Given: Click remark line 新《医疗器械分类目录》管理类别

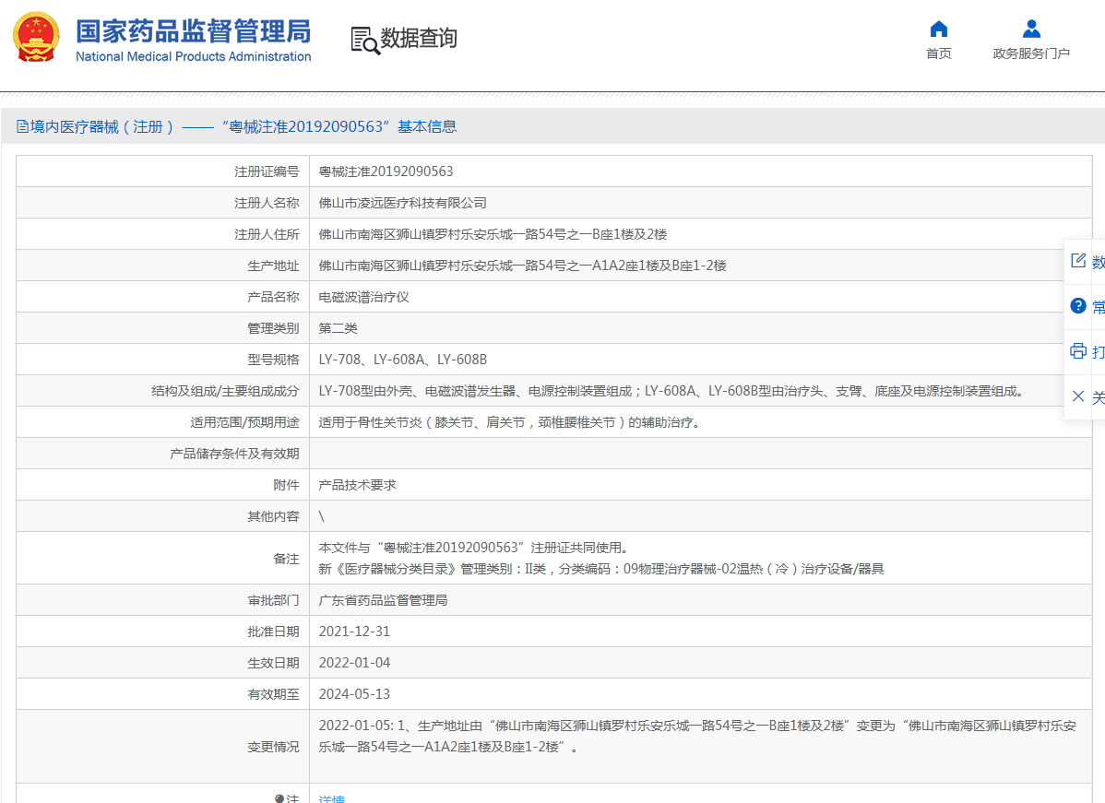Looking at the screenshot, I should point(601,569).
